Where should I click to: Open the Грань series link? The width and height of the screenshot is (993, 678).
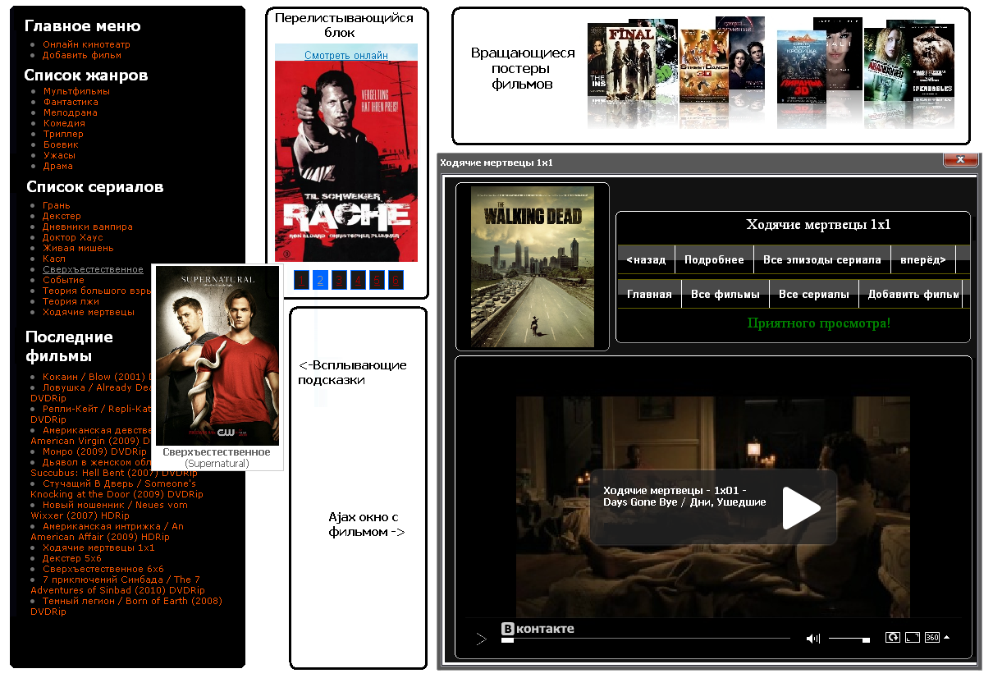(x=57, y=205)
